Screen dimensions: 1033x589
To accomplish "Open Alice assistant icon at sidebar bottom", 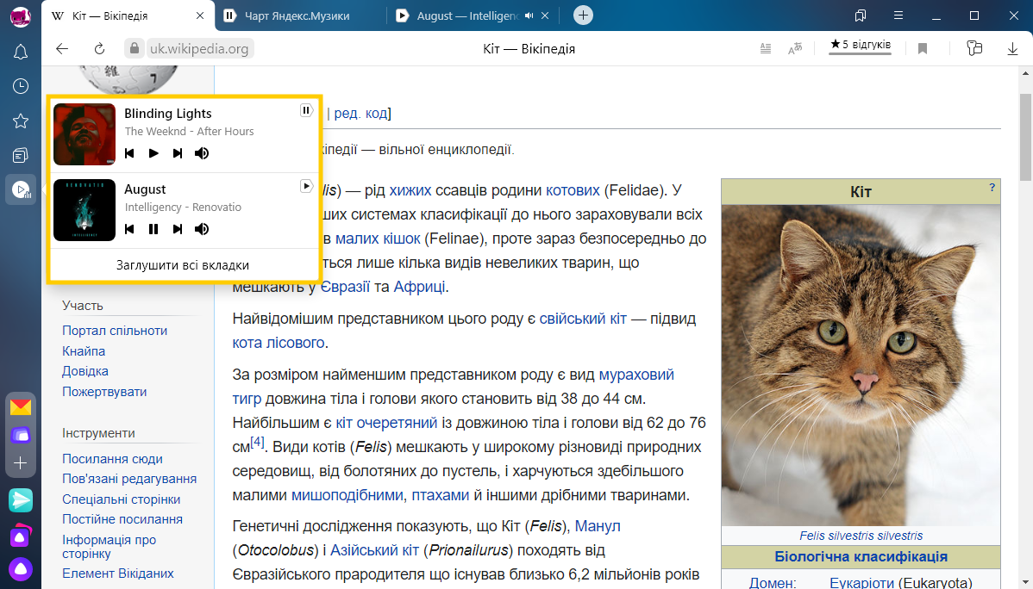I will 21,568.
